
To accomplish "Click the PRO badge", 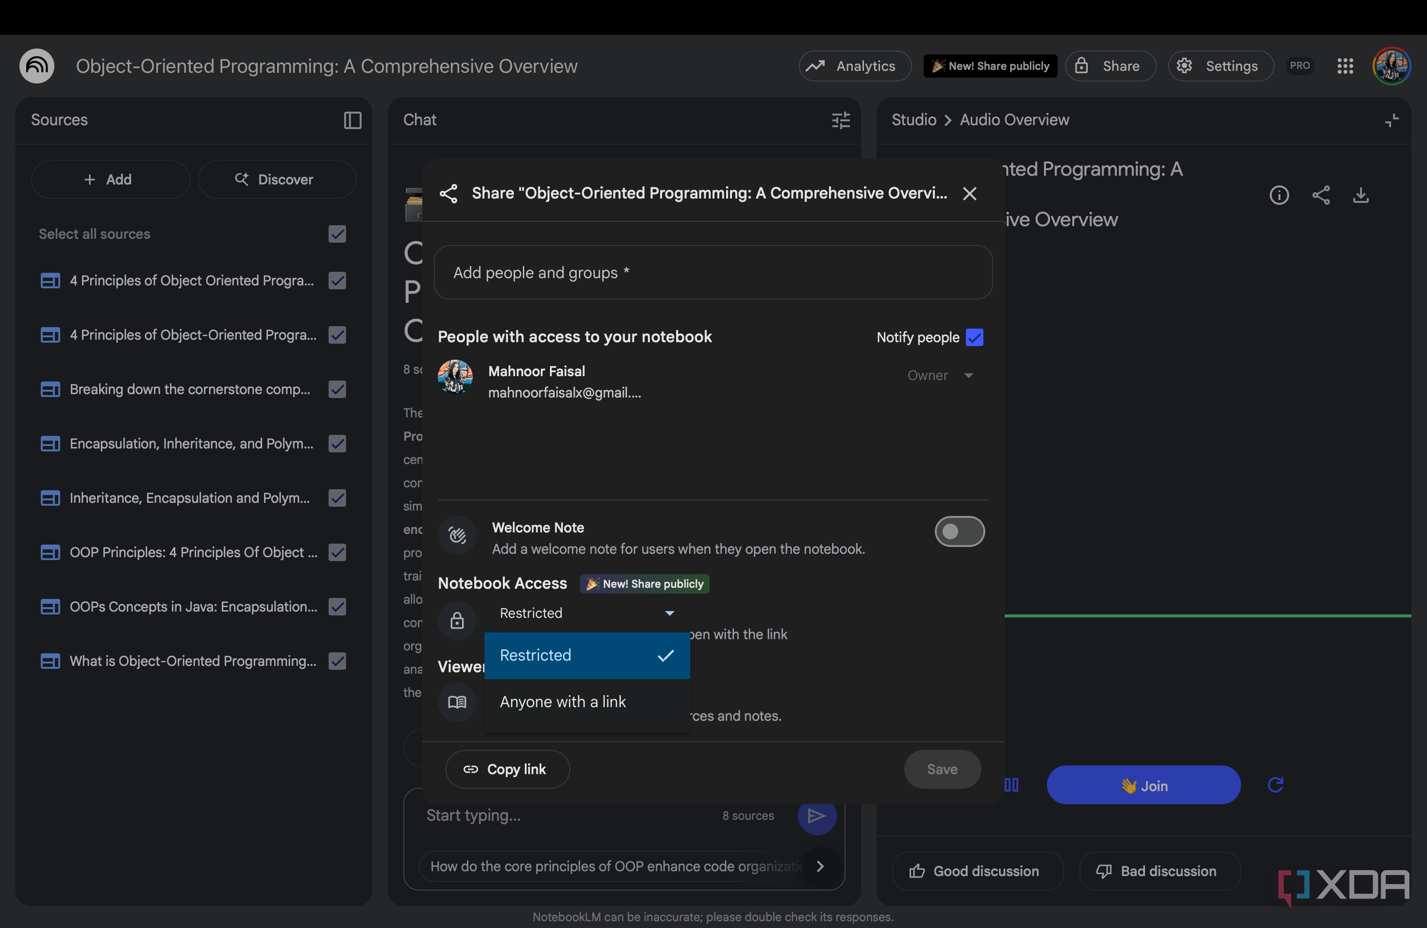I will pos(1299,66).
